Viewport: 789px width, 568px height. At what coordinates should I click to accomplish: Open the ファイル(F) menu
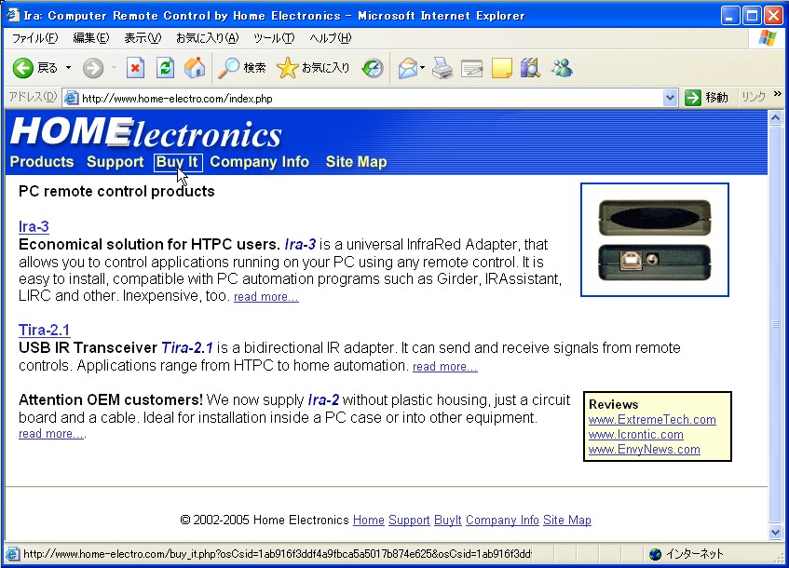(x=34, y=38)
